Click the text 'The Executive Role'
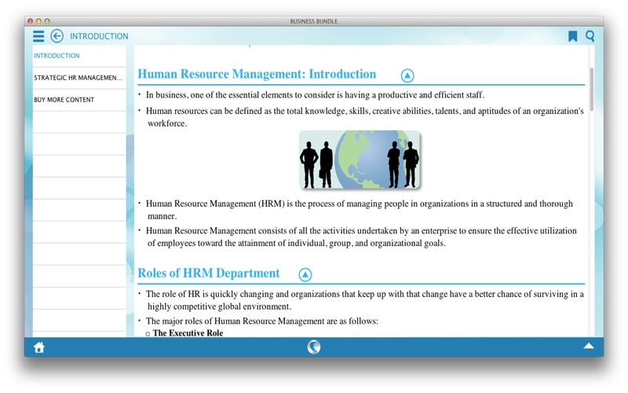The width and height of the screenshot is (628, 393). point(188,332)
